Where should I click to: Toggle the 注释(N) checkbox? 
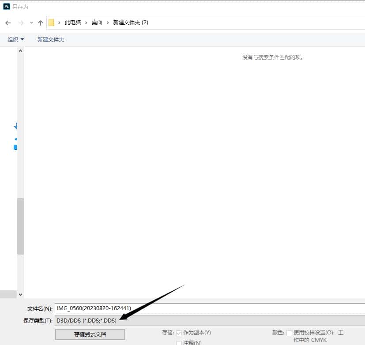tap(179, 343)
